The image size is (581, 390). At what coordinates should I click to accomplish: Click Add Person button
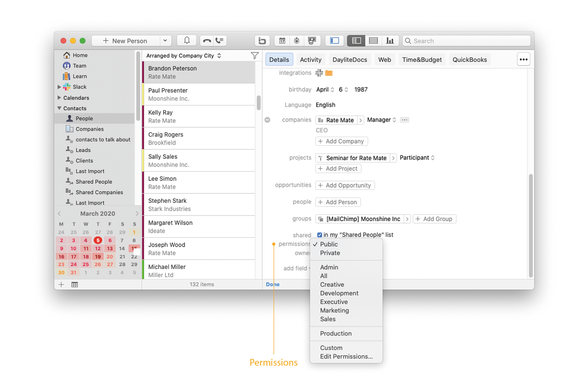338,202
